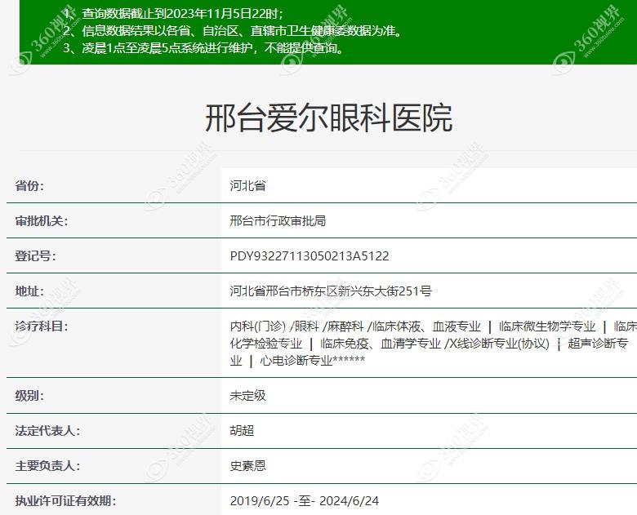Click registration number PDY93227113050213A5122
Screen dimensions: 637x515
pyautogui.click(x=310, y=256)
